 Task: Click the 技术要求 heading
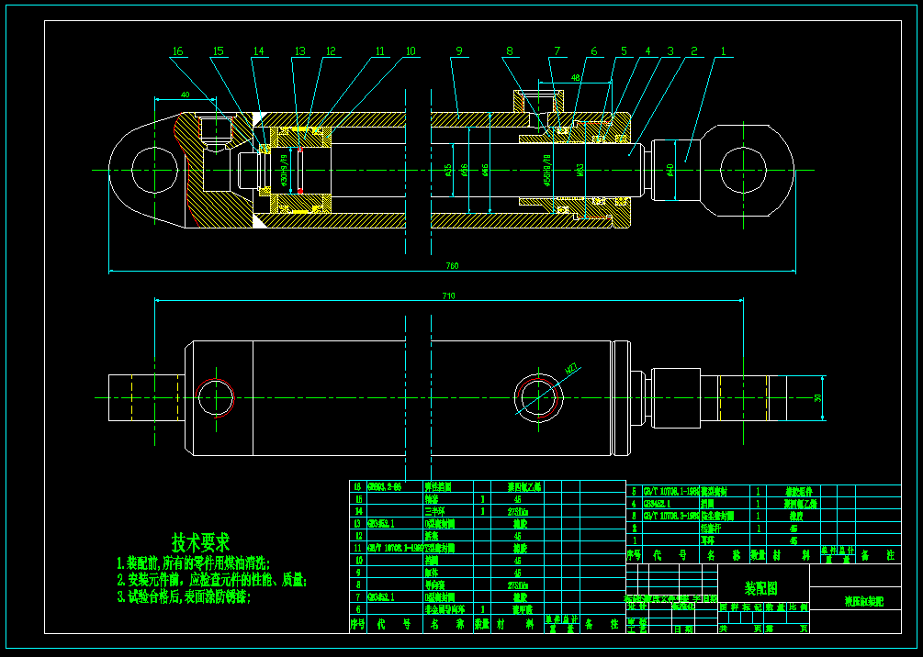click(x=201, y=541)
